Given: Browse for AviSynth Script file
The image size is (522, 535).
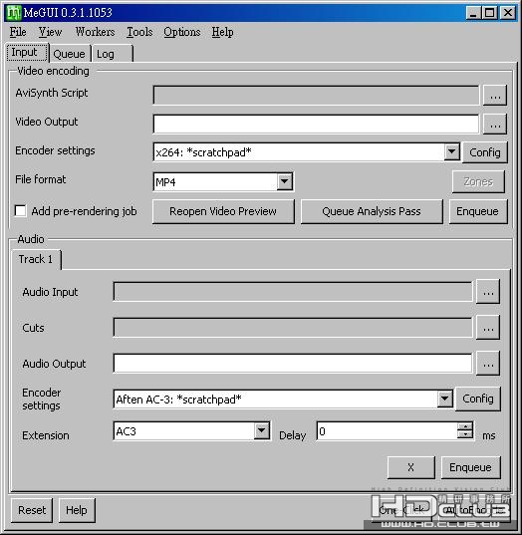Looking at the screenshot, I should click(495, 96).
